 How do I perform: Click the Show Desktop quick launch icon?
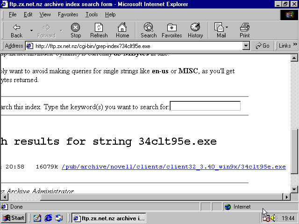[x=37, y=218]
